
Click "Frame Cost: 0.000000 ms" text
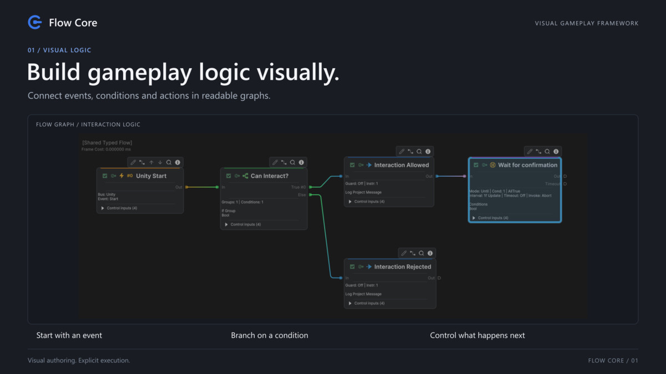105,150
